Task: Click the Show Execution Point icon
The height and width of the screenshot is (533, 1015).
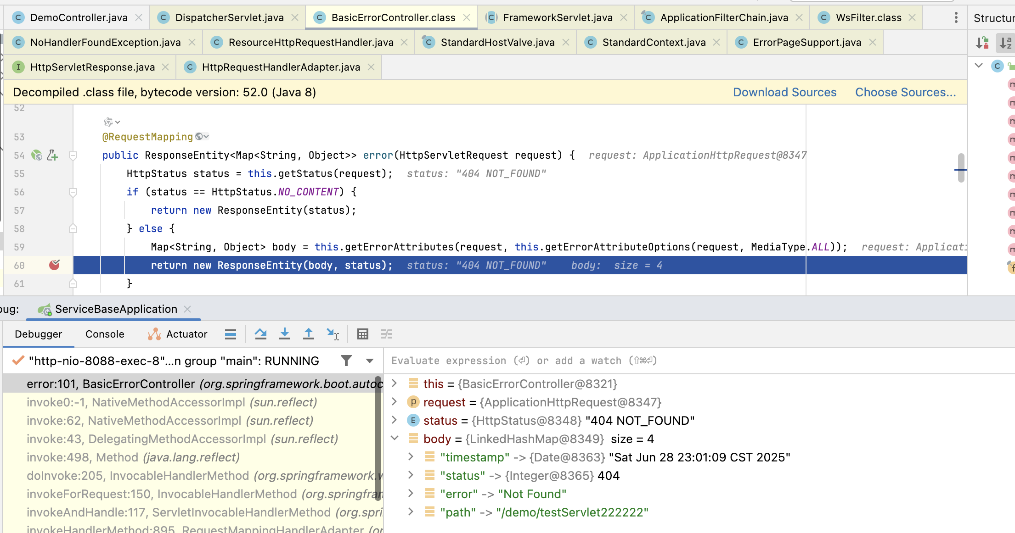Action: click(231, 334)
